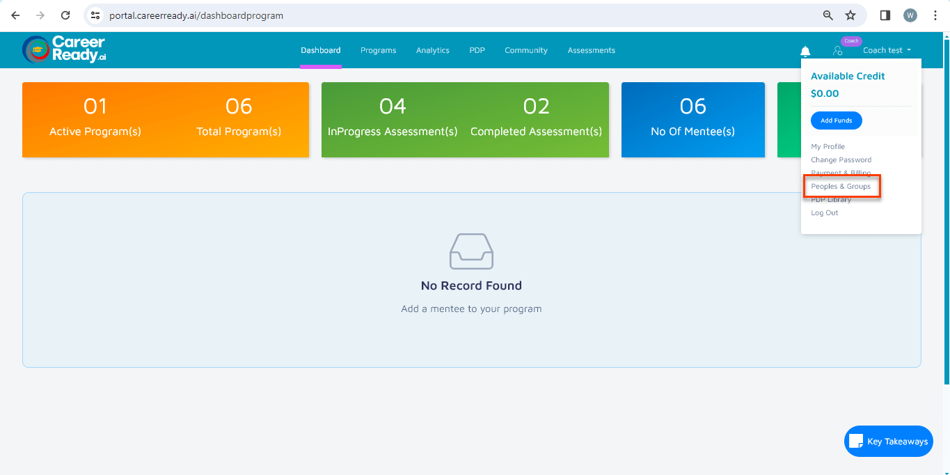Viewport: 950px width, 475px height.
Task: Click browser reload page icon
Action: click(x=65, y=15)
